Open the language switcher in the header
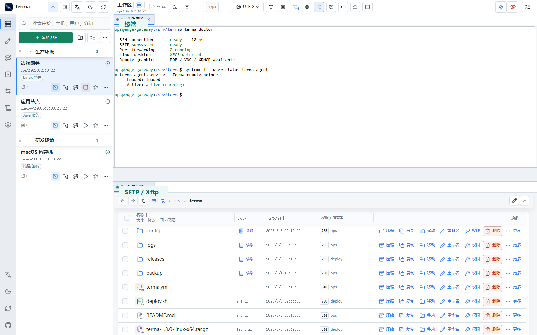 click(x=78, y=7)
